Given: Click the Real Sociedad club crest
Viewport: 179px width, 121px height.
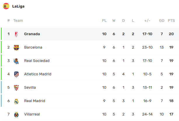Looking at the screenshot, I should pos(16,61).
